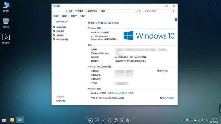This screenshot has width=221, height=124.
Task: Refresh the address bar location
Action: click(140, 11)
